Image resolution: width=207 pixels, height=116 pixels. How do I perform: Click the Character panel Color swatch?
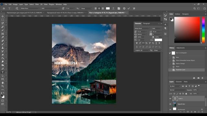tap(158, 40)
